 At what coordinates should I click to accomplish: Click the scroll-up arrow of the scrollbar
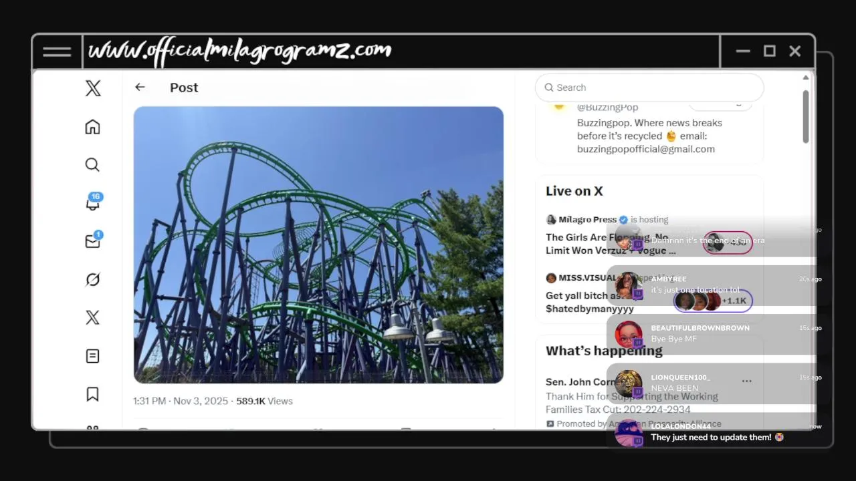tap(806, 77)
